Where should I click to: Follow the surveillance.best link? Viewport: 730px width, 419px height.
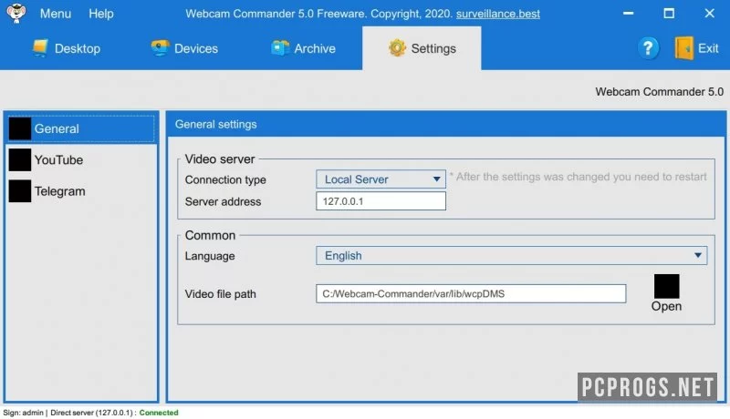(497, 14)
